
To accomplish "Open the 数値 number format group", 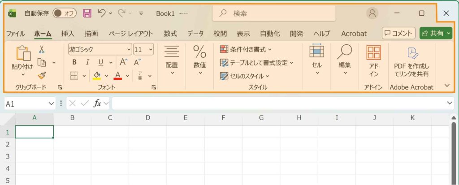I will point(199,60).
